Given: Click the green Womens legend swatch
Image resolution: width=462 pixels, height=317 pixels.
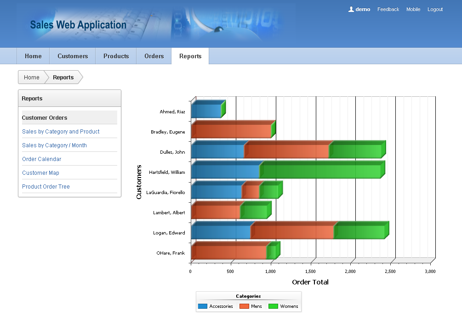Looking at the screenshot, I should [x=274, y=306].
